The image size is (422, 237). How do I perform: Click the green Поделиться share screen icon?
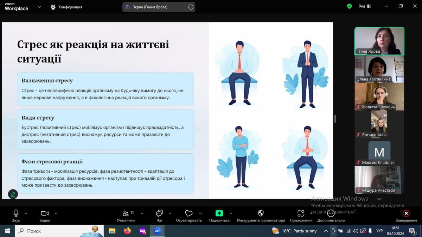219,213
